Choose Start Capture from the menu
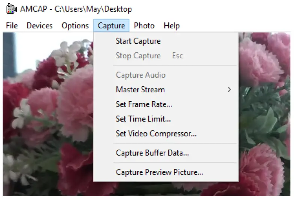294x200 pixels. 138,41
